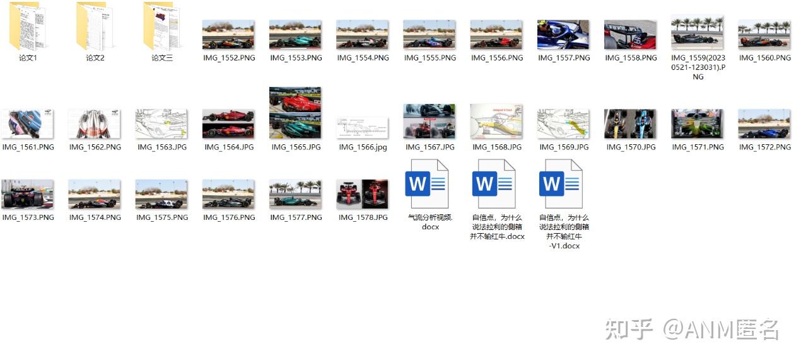The image size is (801, 361).
Task: Click the file name text IMG_1568.JPG
Action: (497, 147)
